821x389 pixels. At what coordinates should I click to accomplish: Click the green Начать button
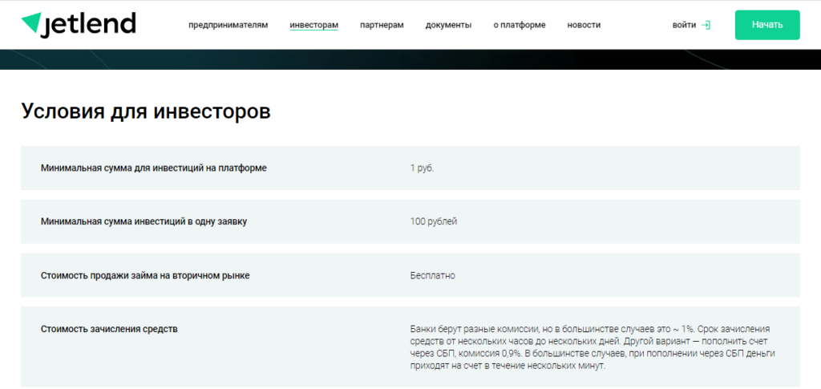(x=767, y=25)
